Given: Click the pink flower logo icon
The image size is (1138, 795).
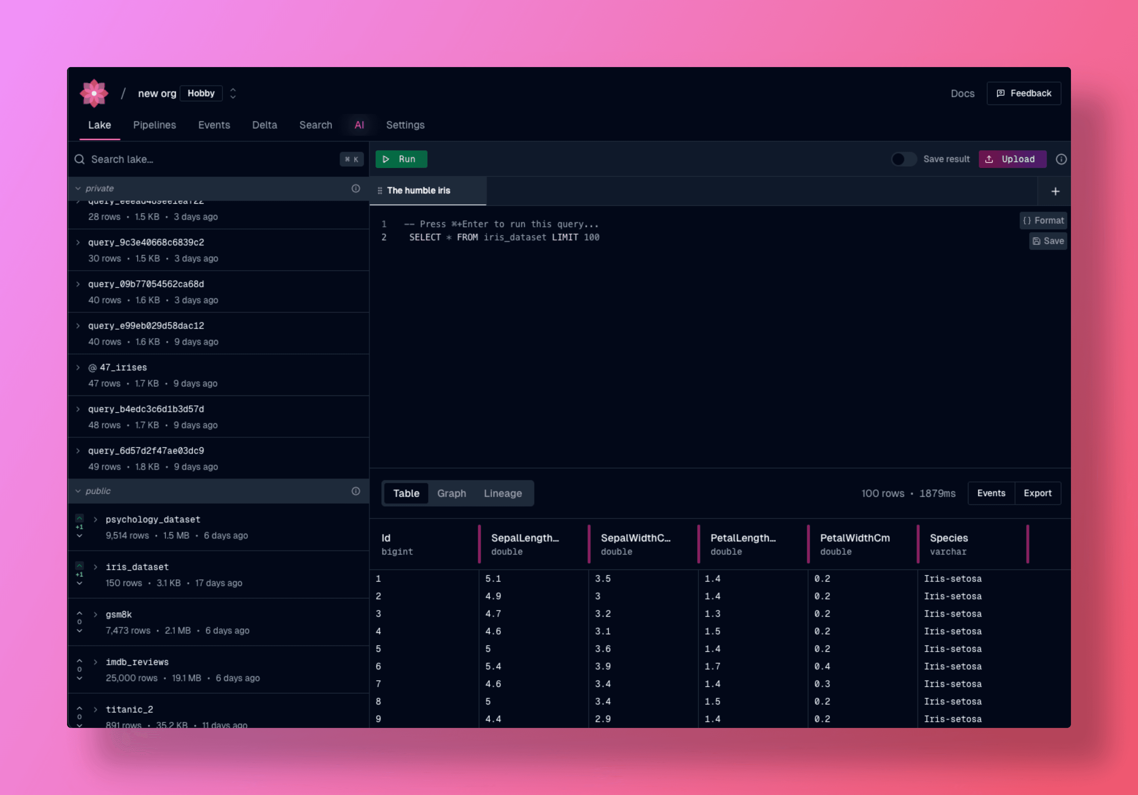Looking at the screenshot, I should pos(94,93).
